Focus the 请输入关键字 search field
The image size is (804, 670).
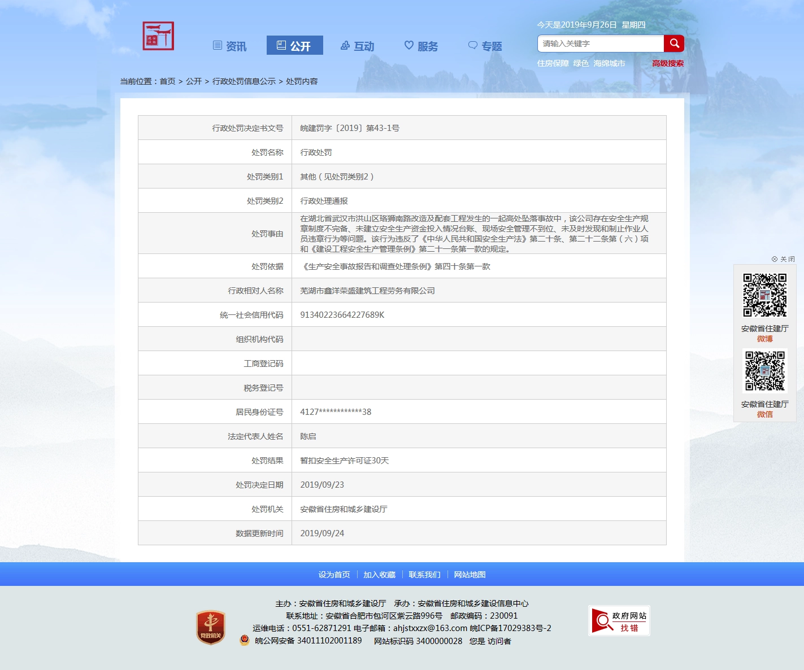click(601, 43)
